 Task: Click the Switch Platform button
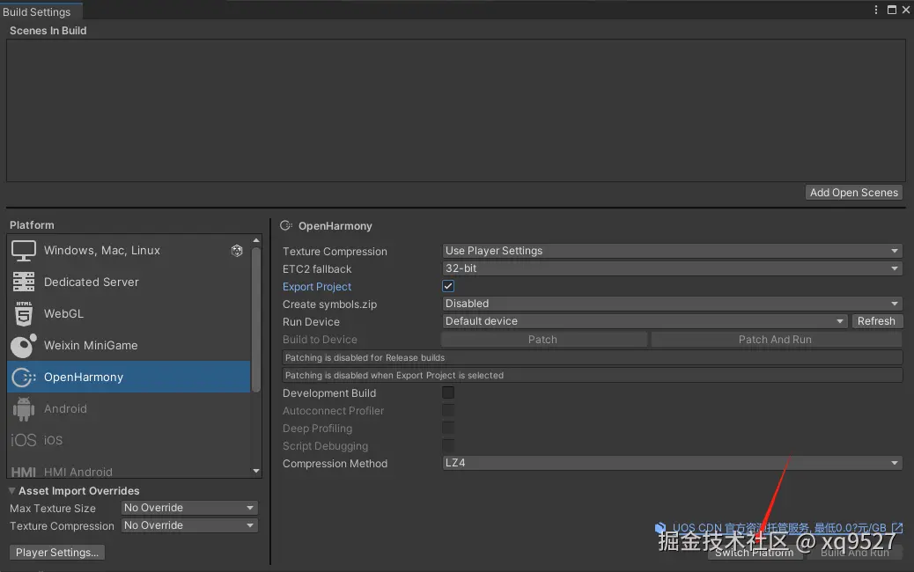[x=755, y=553]
